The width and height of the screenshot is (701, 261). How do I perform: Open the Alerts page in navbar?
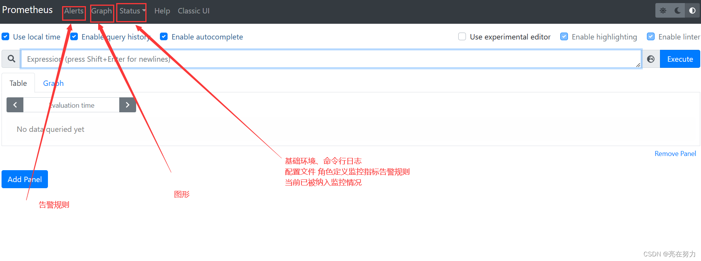74,11
